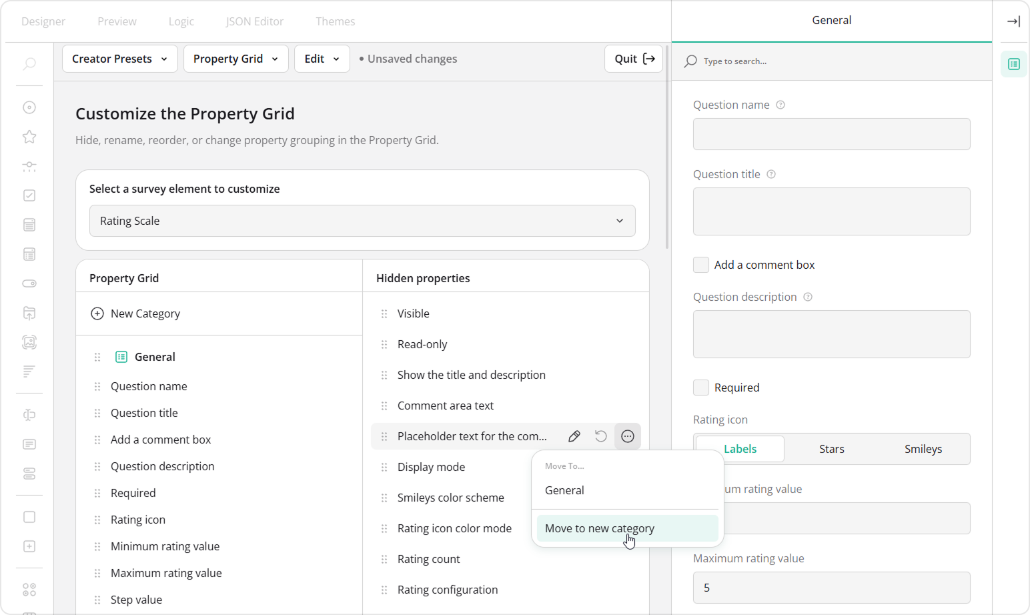Click help icon next to Question title

(x=771, y=174)
